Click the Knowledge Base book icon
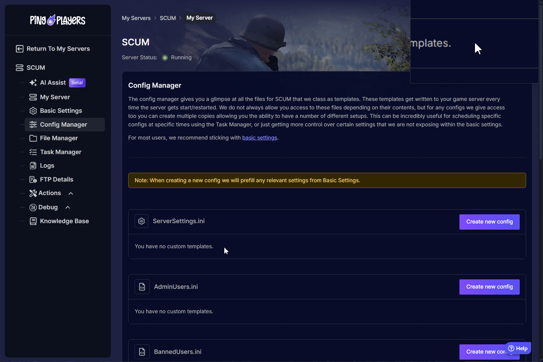The width and height of the screenshot is (543, 362). pyautogui.click(x=33, y=221)
